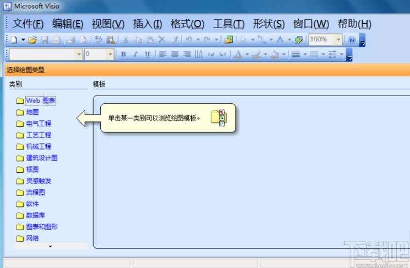The height and width of the screenshot is (268, 410).
Task: Click the Copy icon
Action: (x=138, y=40)
